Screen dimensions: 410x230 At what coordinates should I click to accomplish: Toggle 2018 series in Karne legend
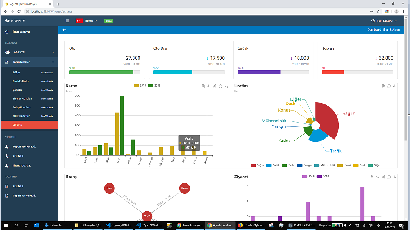point(139,86)
